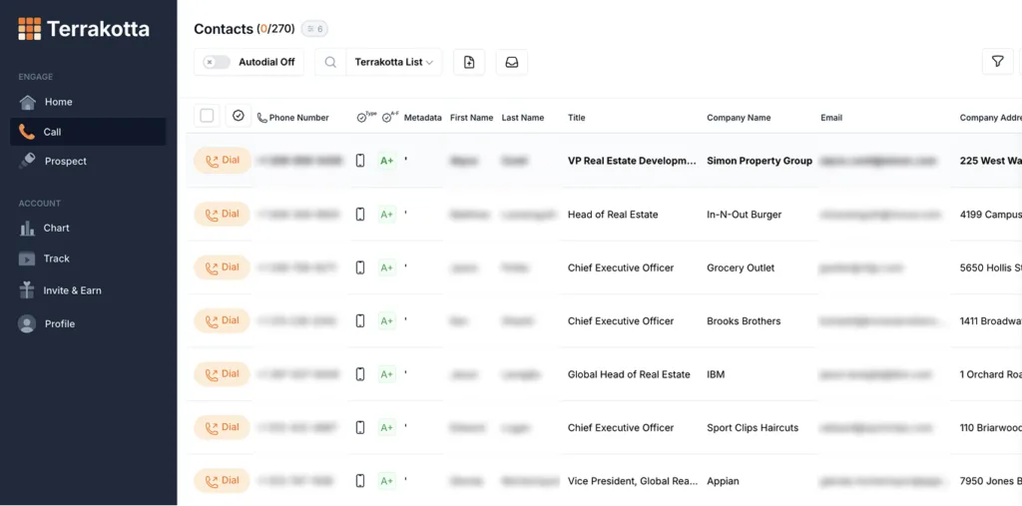Click the filter count badge showing 6
This screenshot has width=1022, height=506.
(x=314, y=29)
